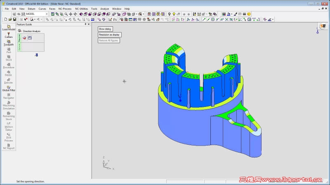Screen dimensions: 330x185
Task: Pin the Feature Guide panel
Action: pyautogui.click(x=85, y=24)
